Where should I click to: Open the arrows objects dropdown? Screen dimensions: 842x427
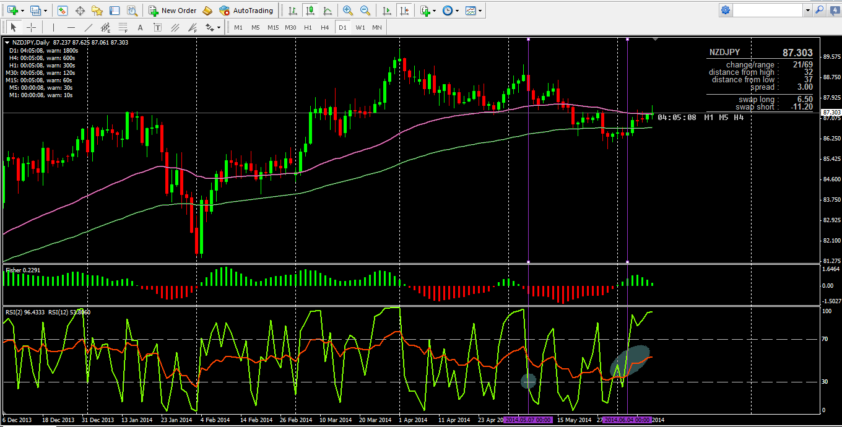pyautogui.click(x=213, y=27)
